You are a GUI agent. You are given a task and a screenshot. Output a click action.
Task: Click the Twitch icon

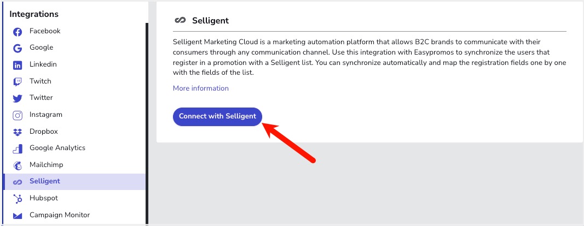click(x=18, y=82)
